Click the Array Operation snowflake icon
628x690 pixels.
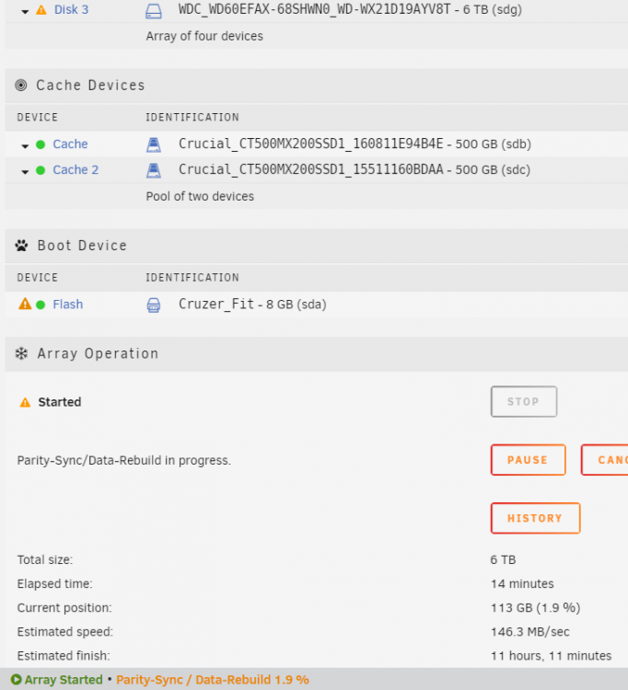pyautogui.click(x=21, y=353)
